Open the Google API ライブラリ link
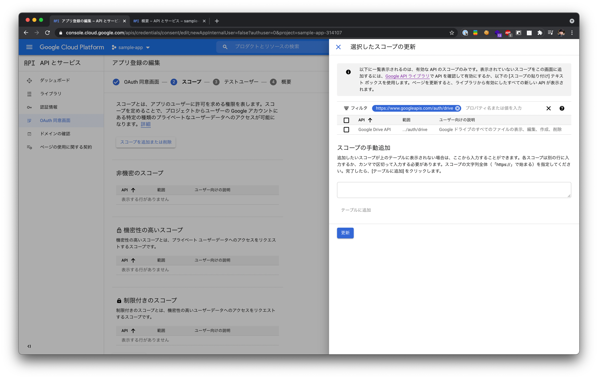Screen dimensions: 598x379 407,76
